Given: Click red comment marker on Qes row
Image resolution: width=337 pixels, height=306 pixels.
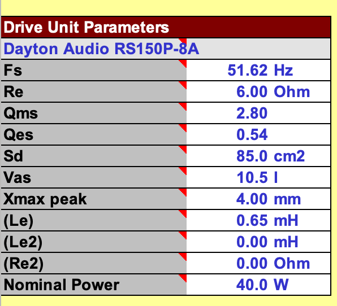Looking at the screenshot, I should click(x=184, y=127).
